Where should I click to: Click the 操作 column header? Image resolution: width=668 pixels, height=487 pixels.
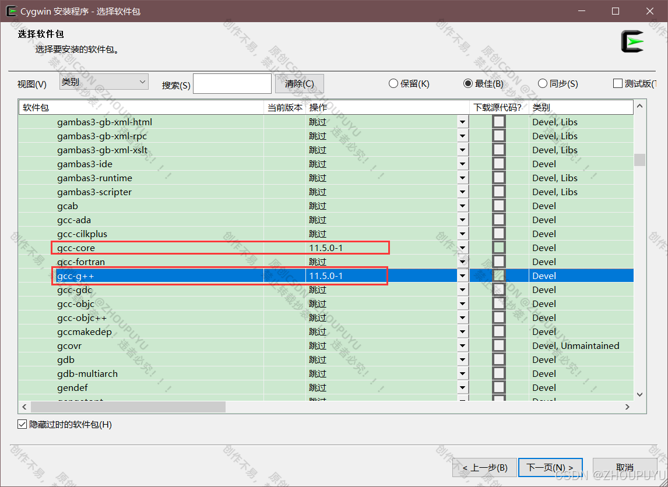click(387, 108)
